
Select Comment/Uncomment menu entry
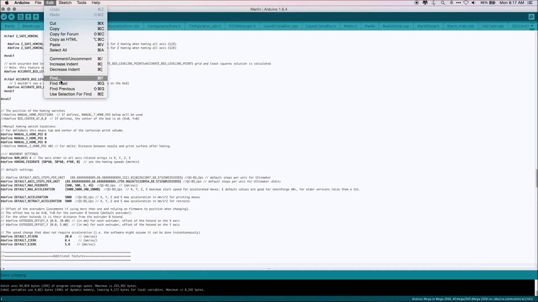tap(76, 59)
